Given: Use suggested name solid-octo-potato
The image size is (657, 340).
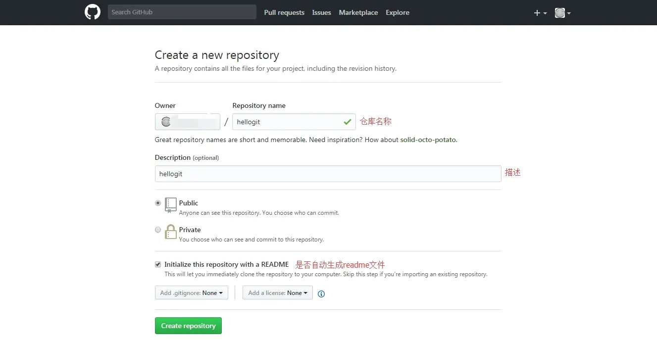Looking at the screenshot, I should coord(428,140).
